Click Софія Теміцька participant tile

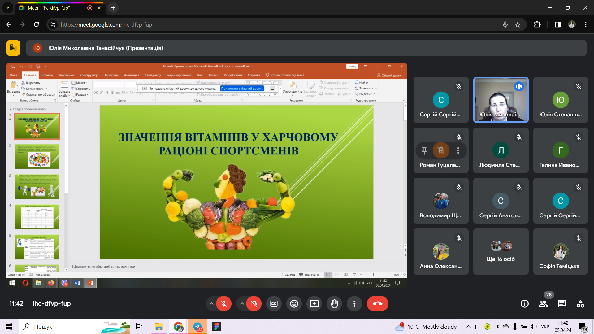(561, 251)
